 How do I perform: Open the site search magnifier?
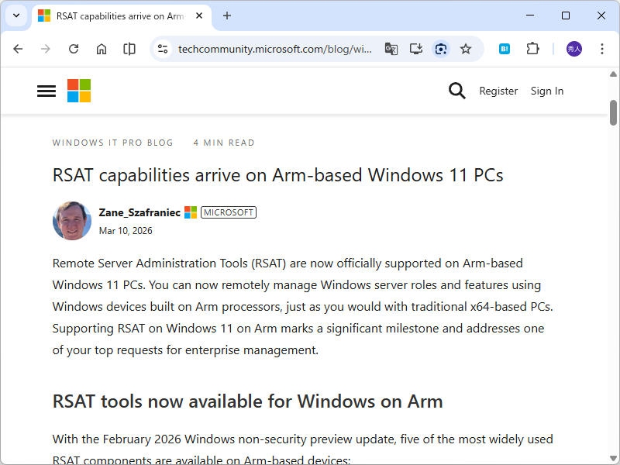click(x=457, y=91)
